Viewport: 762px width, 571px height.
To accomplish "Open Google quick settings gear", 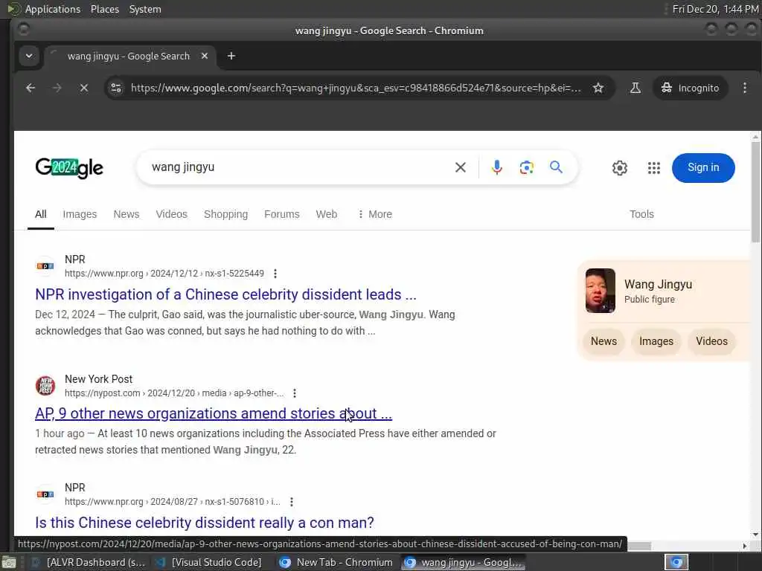I will tap(620, 168).
